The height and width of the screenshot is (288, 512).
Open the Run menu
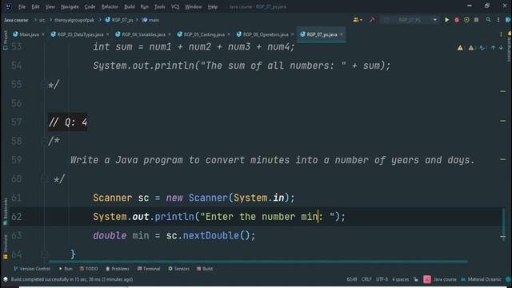144,6
